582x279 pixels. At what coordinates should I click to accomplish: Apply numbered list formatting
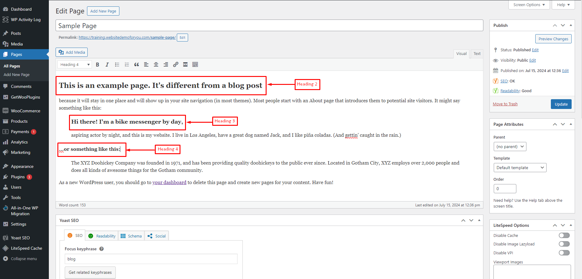click(x=127, y=65)
